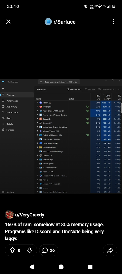Select the Desktop Window Manager row
The image size is (122, 274).
[x=78, y=151]
